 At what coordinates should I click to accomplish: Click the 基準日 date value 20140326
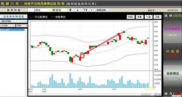tap(172, 10)
